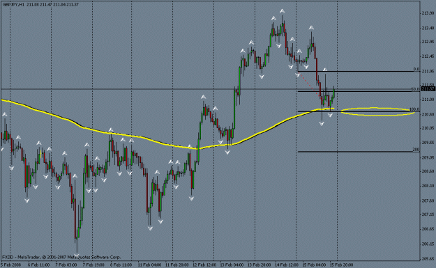Click the 207.15 price axis label
The width and height of the screenshot is (436, 268).
coord(428,214)
